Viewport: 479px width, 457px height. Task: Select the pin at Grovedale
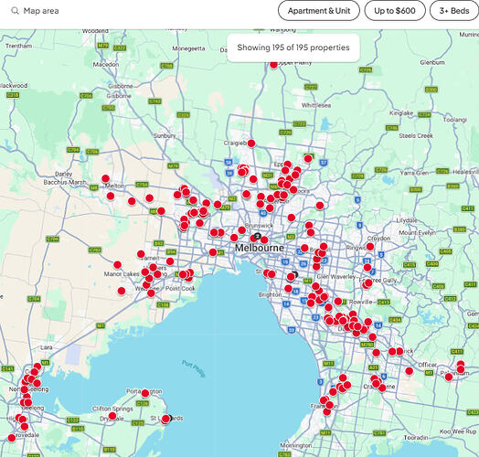click(12, 438)
